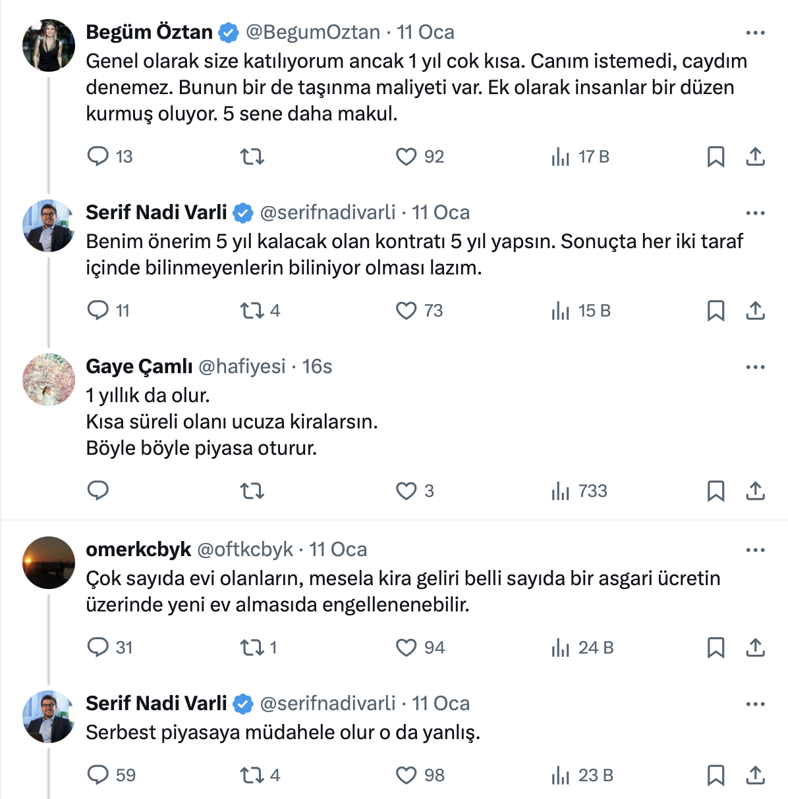788x799 pixels.
Task: Open @BegumOztan profile handle
Action: [313, 32]
